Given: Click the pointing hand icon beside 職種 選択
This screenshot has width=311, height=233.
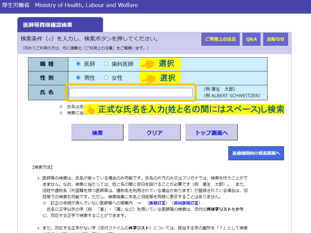Looking at the screenshot, I should pos(148,64).
